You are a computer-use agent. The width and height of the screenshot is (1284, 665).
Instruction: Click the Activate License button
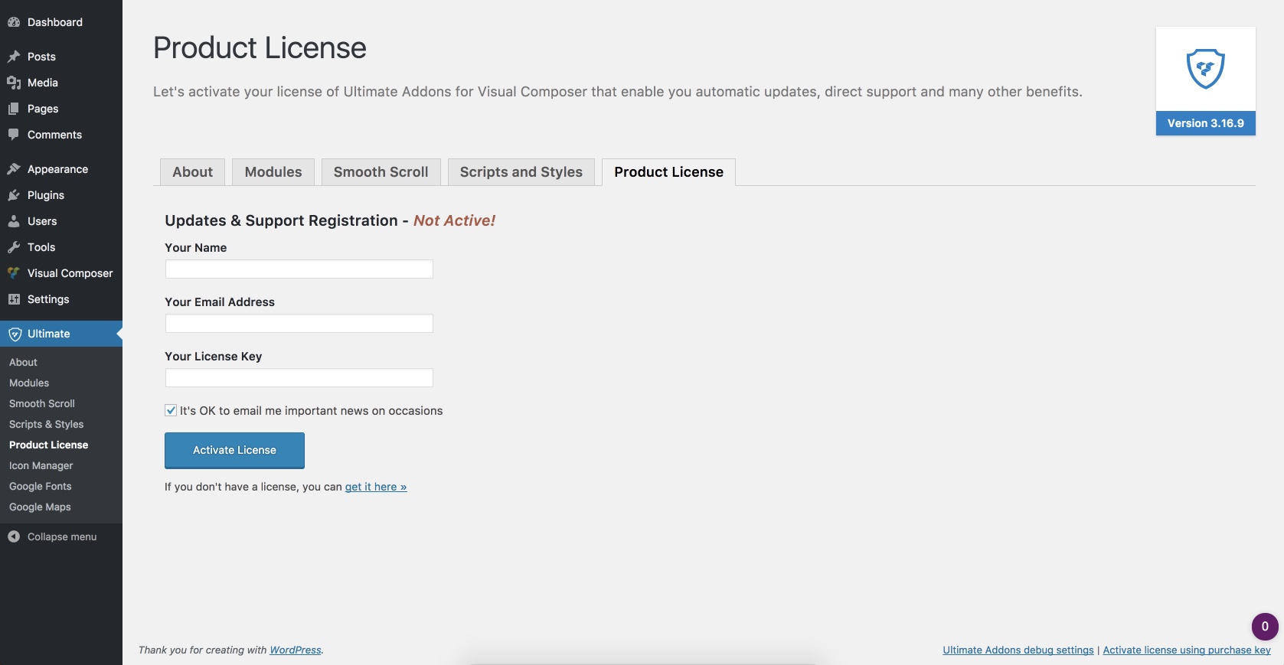click(234, 450)
